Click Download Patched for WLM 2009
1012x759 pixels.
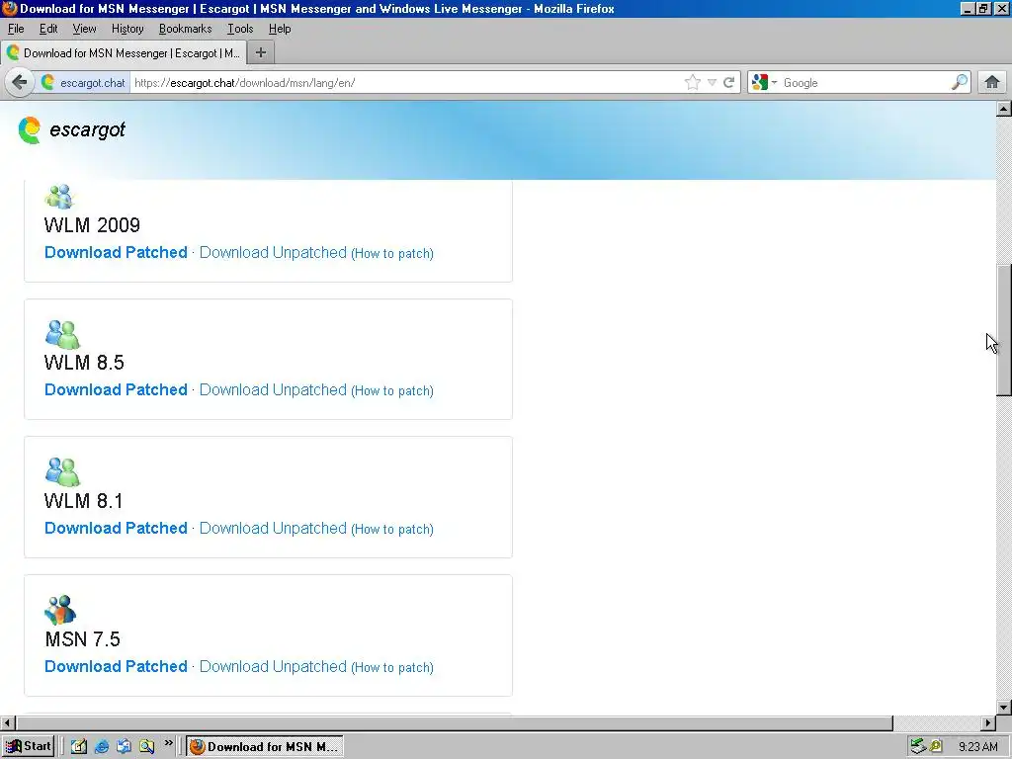point(116,252)
